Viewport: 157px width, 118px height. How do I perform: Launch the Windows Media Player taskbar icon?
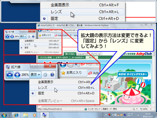34,115
